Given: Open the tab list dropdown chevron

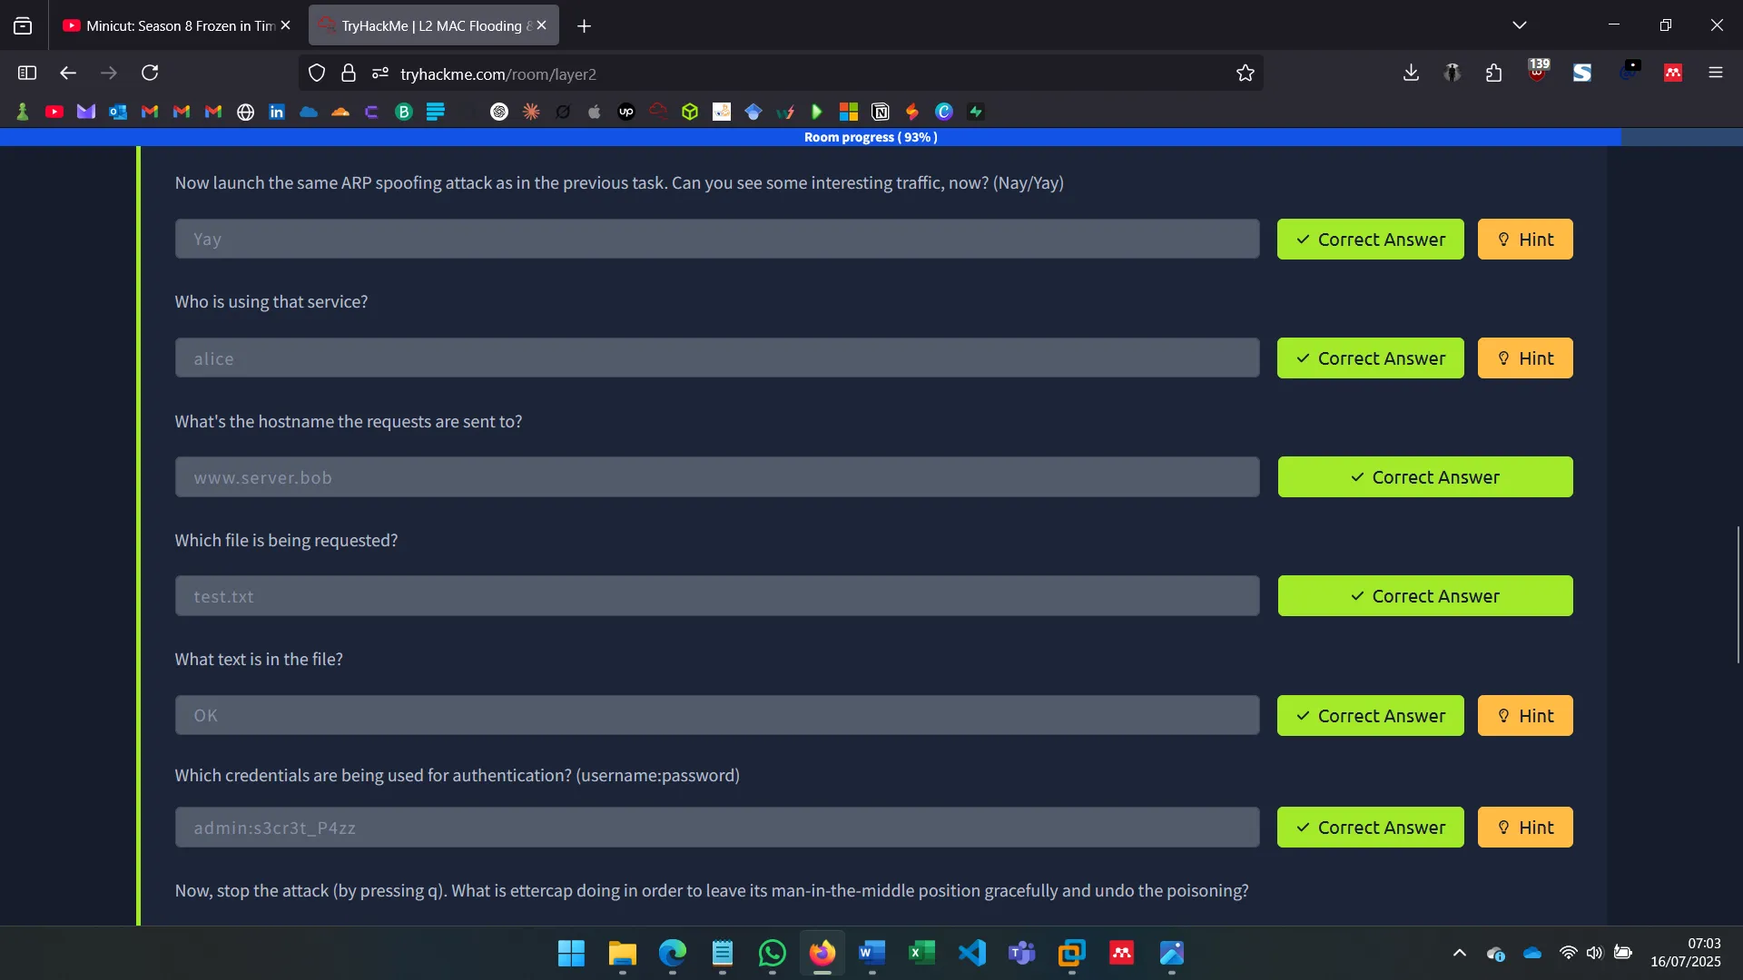Looking at the screenshot, I should (1520, 24).
